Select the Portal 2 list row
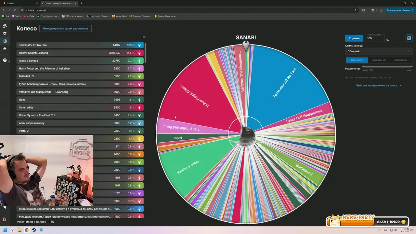416x234 pixels. 80,131
